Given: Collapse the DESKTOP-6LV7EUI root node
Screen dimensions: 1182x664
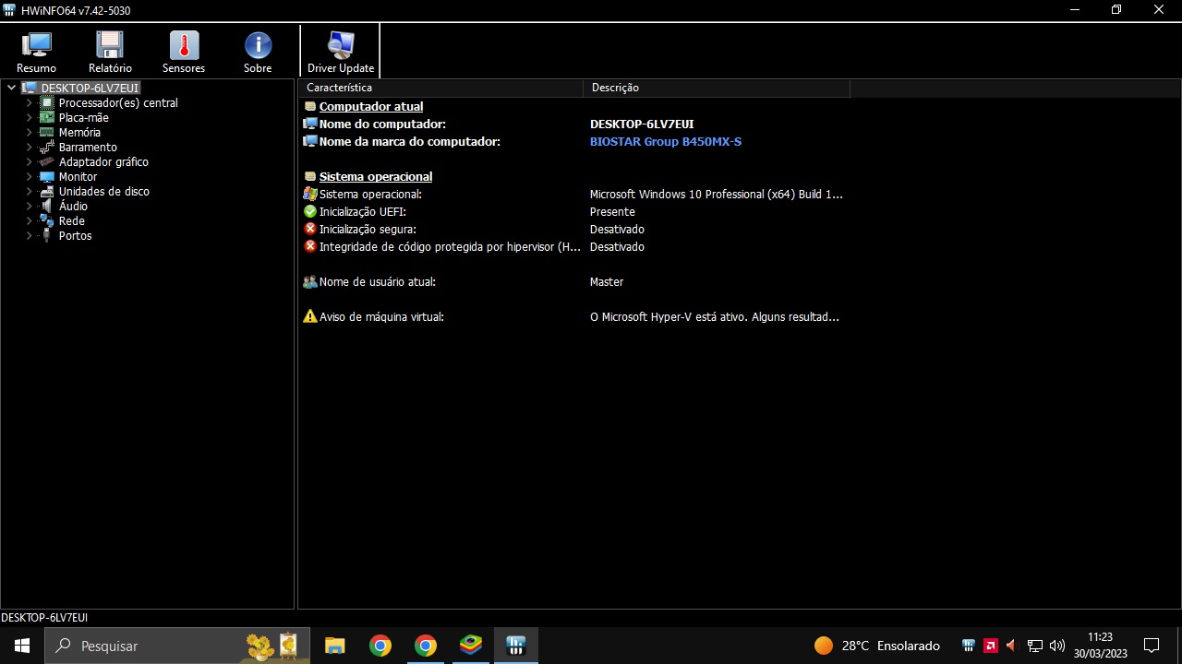Looking at the screenshot, I should 11,89.
